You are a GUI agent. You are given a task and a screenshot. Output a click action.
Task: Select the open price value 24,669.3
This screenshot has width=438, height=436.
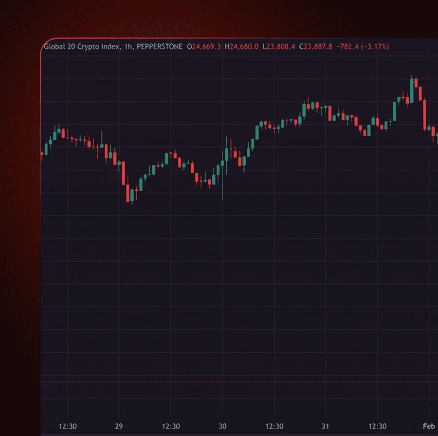point(206,47)
